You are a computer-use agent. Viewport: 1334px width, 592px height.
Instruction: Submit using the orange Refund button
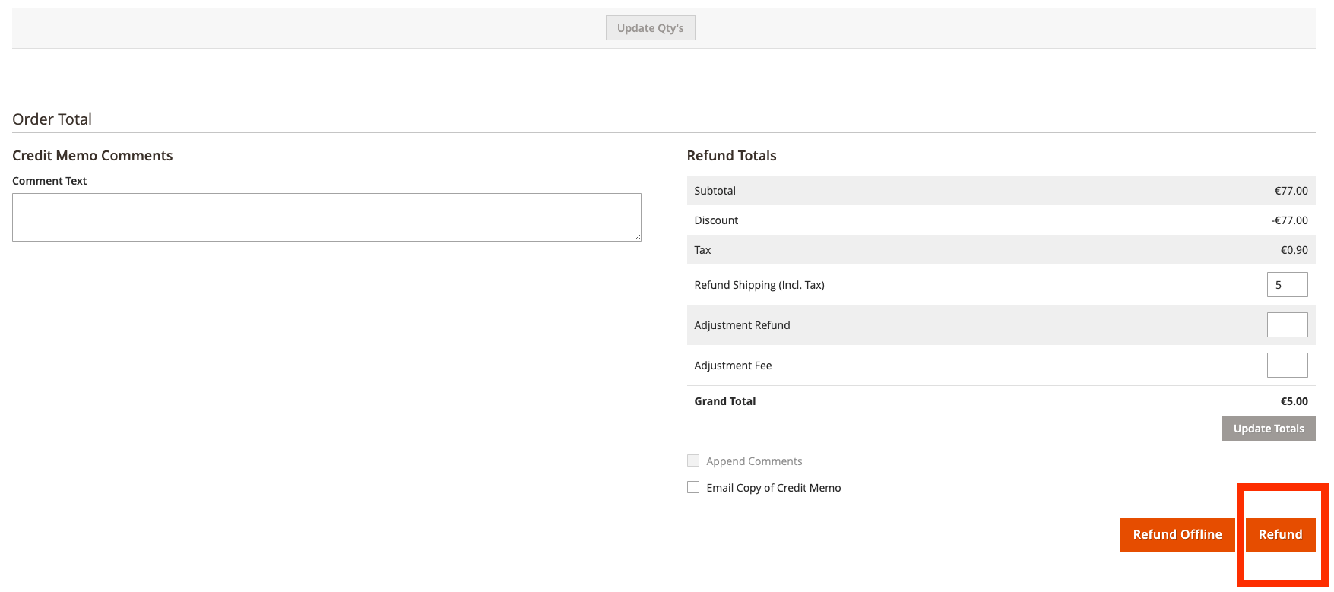(x=1280, y=534)
